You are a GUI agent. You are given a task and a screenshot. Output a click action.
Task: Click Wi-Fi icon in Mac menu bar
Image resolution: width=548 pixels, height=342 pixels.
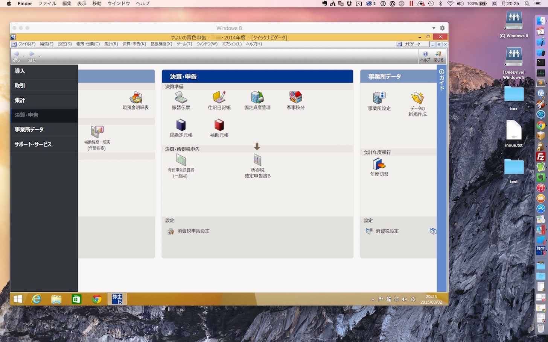coord(450,3)
